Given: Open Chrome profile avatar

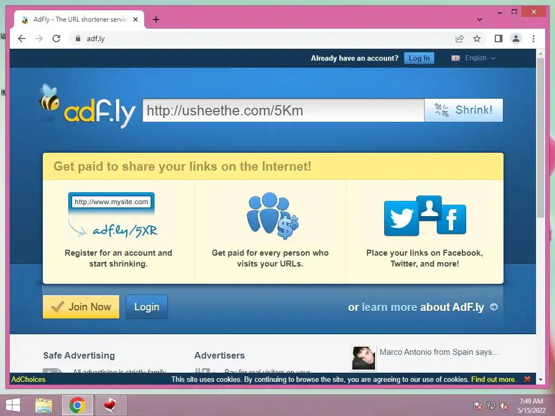Looking at the screenshot, I should point(516,38).
